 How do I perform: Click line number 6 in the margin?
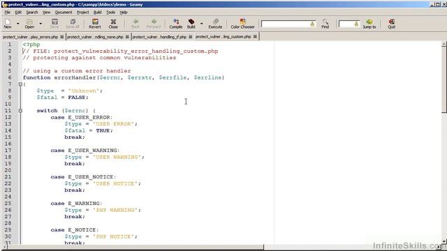(10, 77)
